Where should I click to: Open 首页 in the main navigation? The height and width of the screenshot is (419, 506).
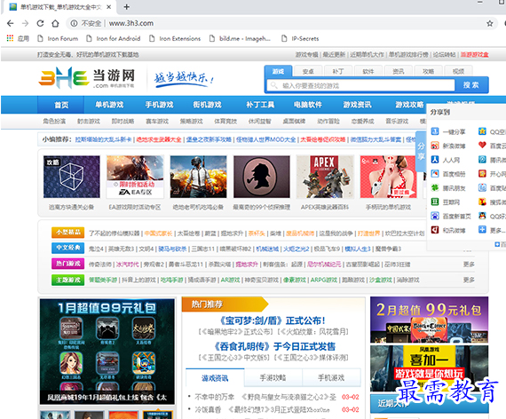point(61,105)
